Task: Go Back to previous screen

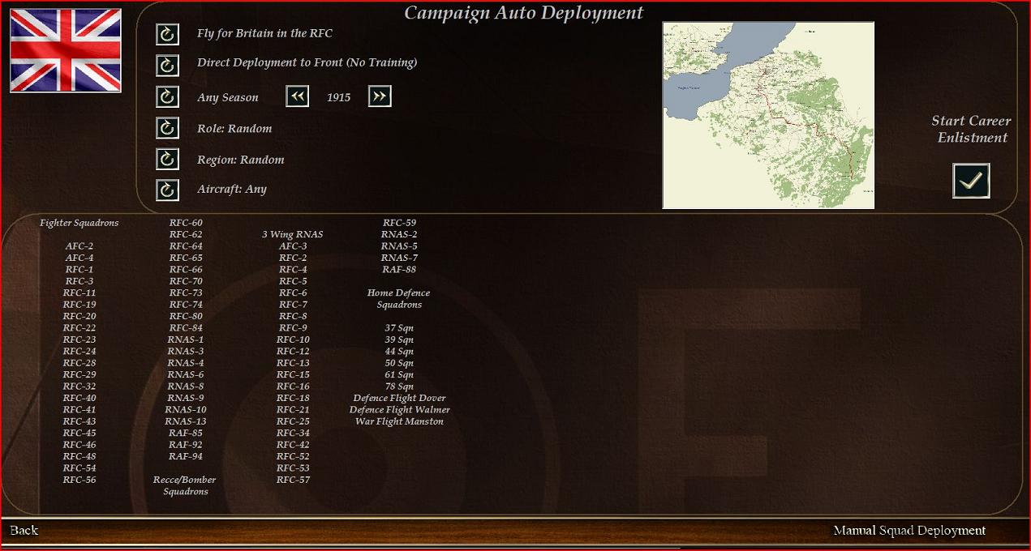Action: click(x=24, y=531)
